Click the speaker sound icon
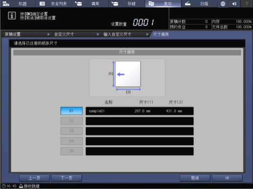253x189 pixels. coord(234,3)
